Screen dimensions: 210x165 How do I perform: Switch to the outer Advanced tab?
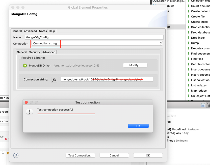point(30,31)
